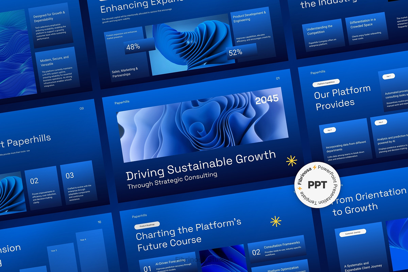
Task: Click slide number 16
Action: tap(99, 222)
